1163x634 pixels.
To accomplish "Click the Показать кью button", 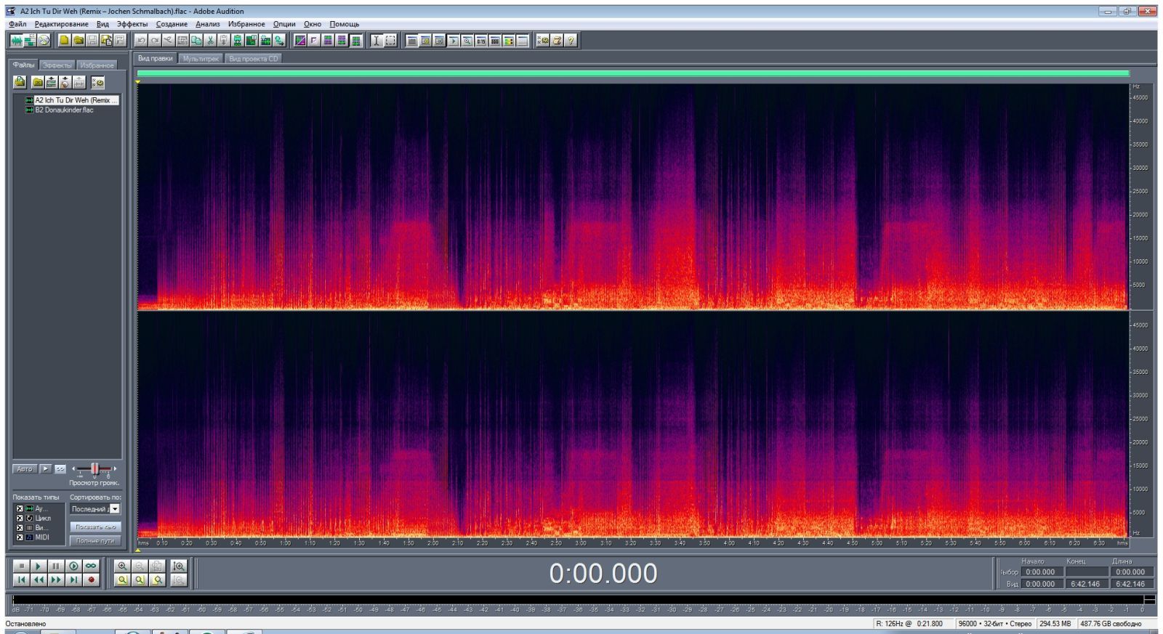I will [x=95, y=527].
